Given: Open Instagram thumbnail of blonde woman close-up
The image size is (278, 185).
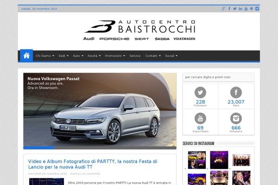Looking at the screenshot, I should click(241, 178).
